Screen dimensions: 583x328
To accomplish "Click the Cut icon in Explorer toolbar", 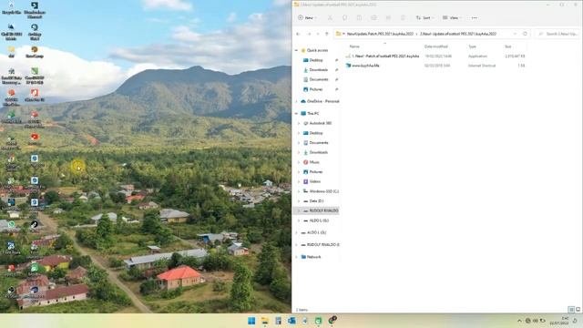I will coord(330,18).
